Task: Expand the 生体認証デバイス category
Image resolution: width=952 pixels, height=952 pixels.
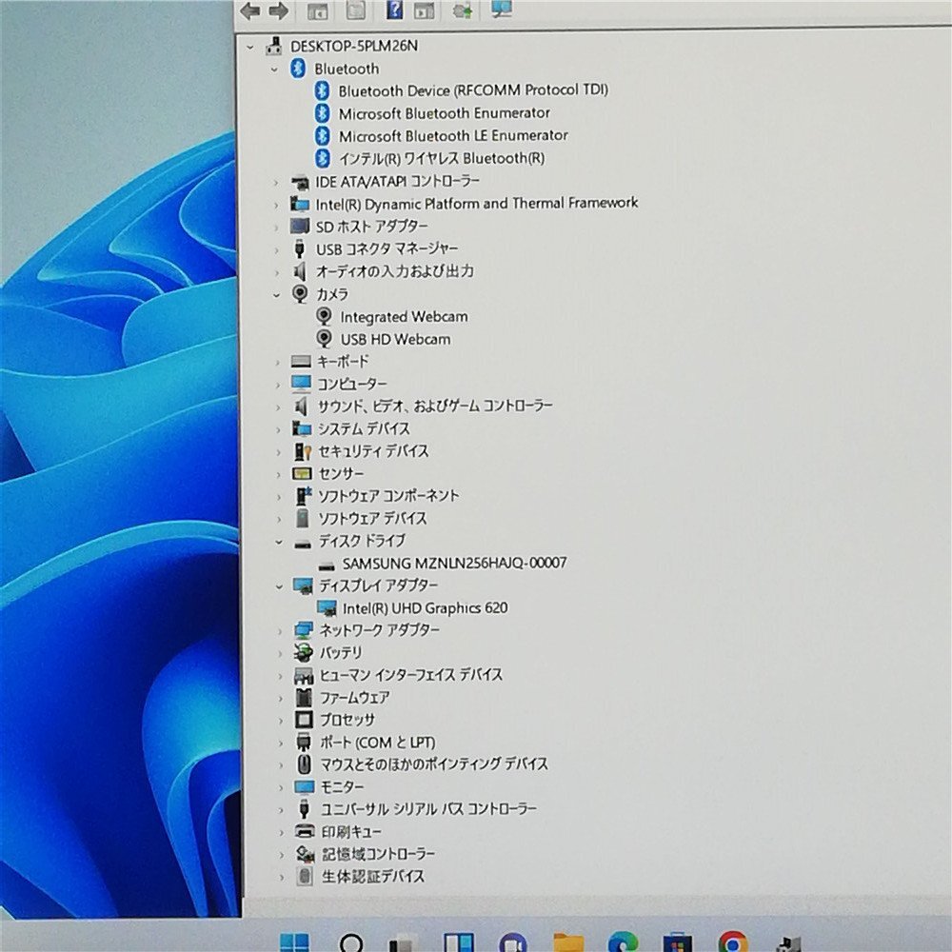Action: pos(282,877)
